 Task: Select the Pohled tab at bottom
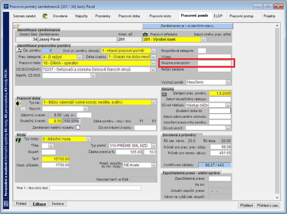(x=21, y=204)
